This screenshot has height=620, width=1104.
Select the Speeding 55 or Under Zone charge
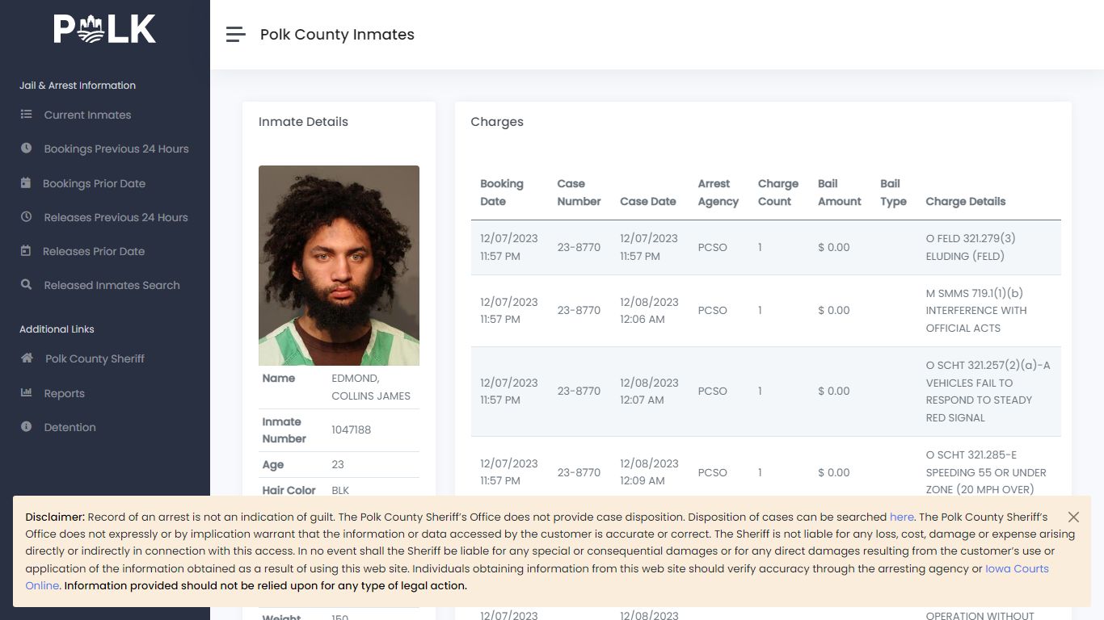pos(986,472)
